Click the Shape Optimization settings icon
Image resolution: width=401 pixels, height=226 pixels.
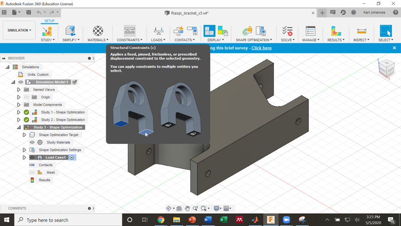[261, 31]
